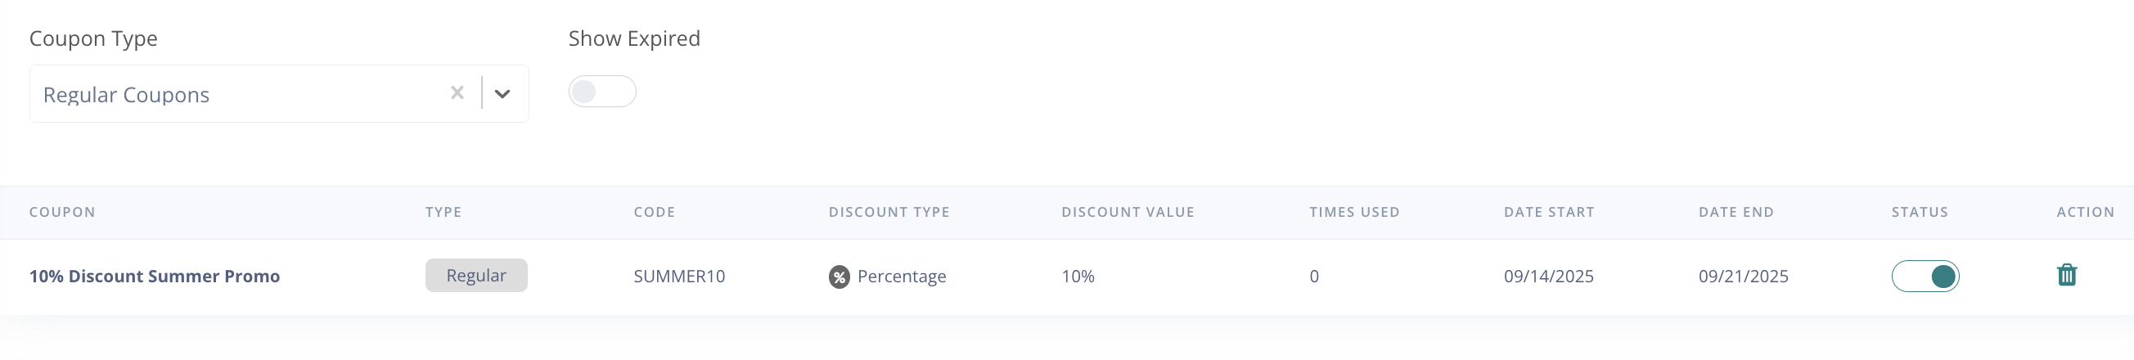The width and height of the screenshot is (2134, 360).
Task: Click the percentage discount type icon
Action: click(839, 277)
